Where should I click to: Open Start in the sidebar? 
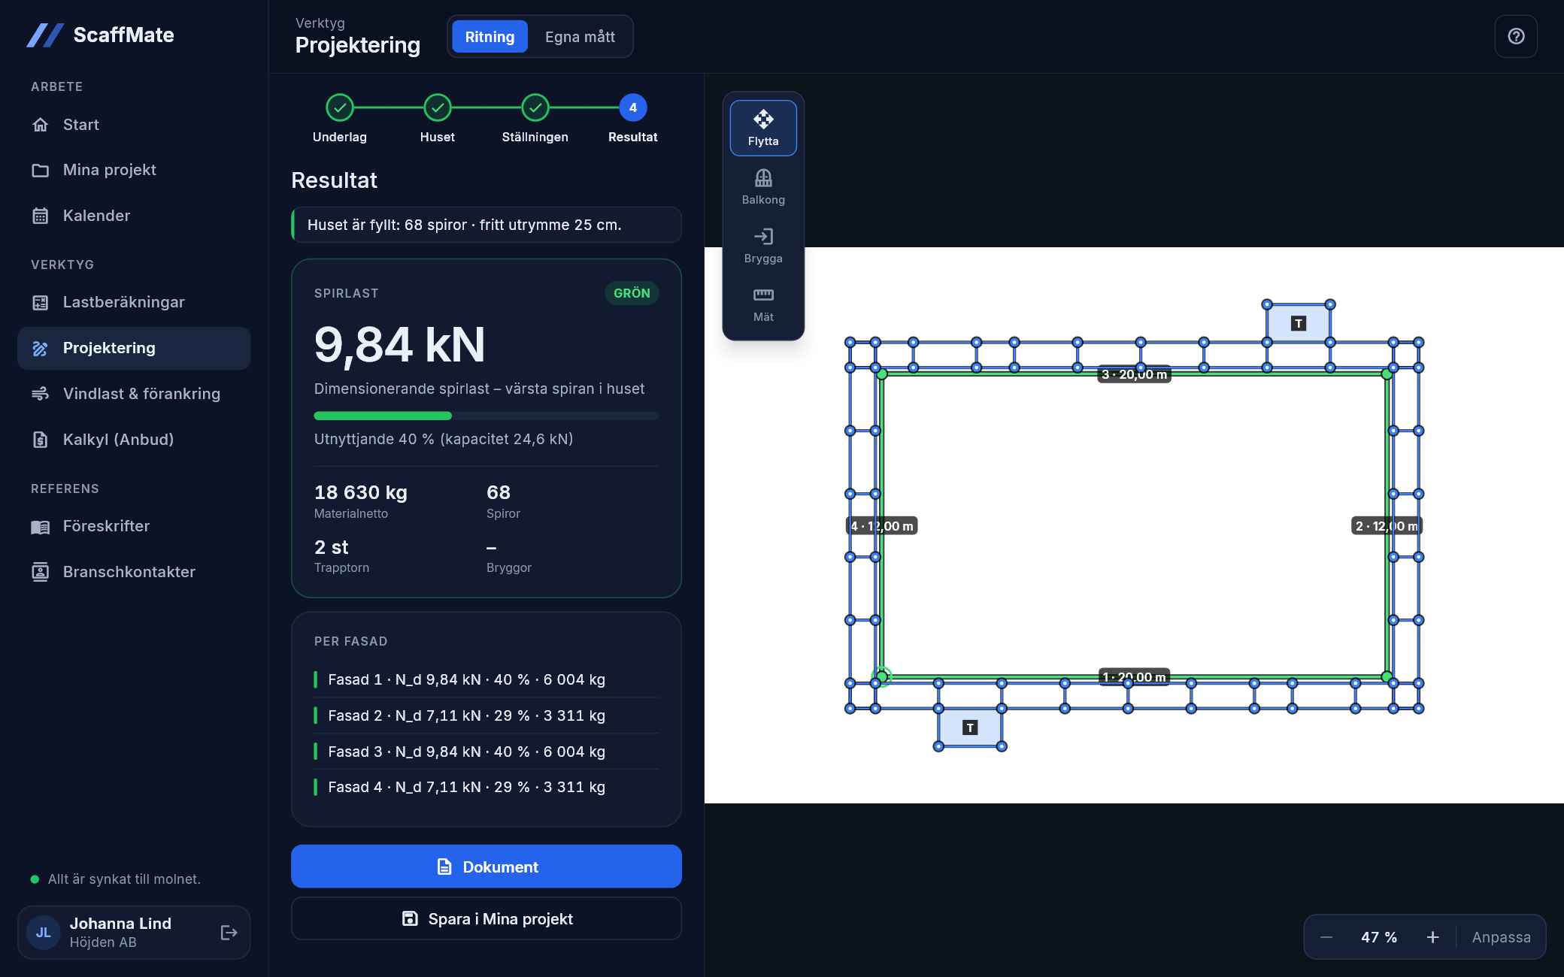[x=134, y=125]
